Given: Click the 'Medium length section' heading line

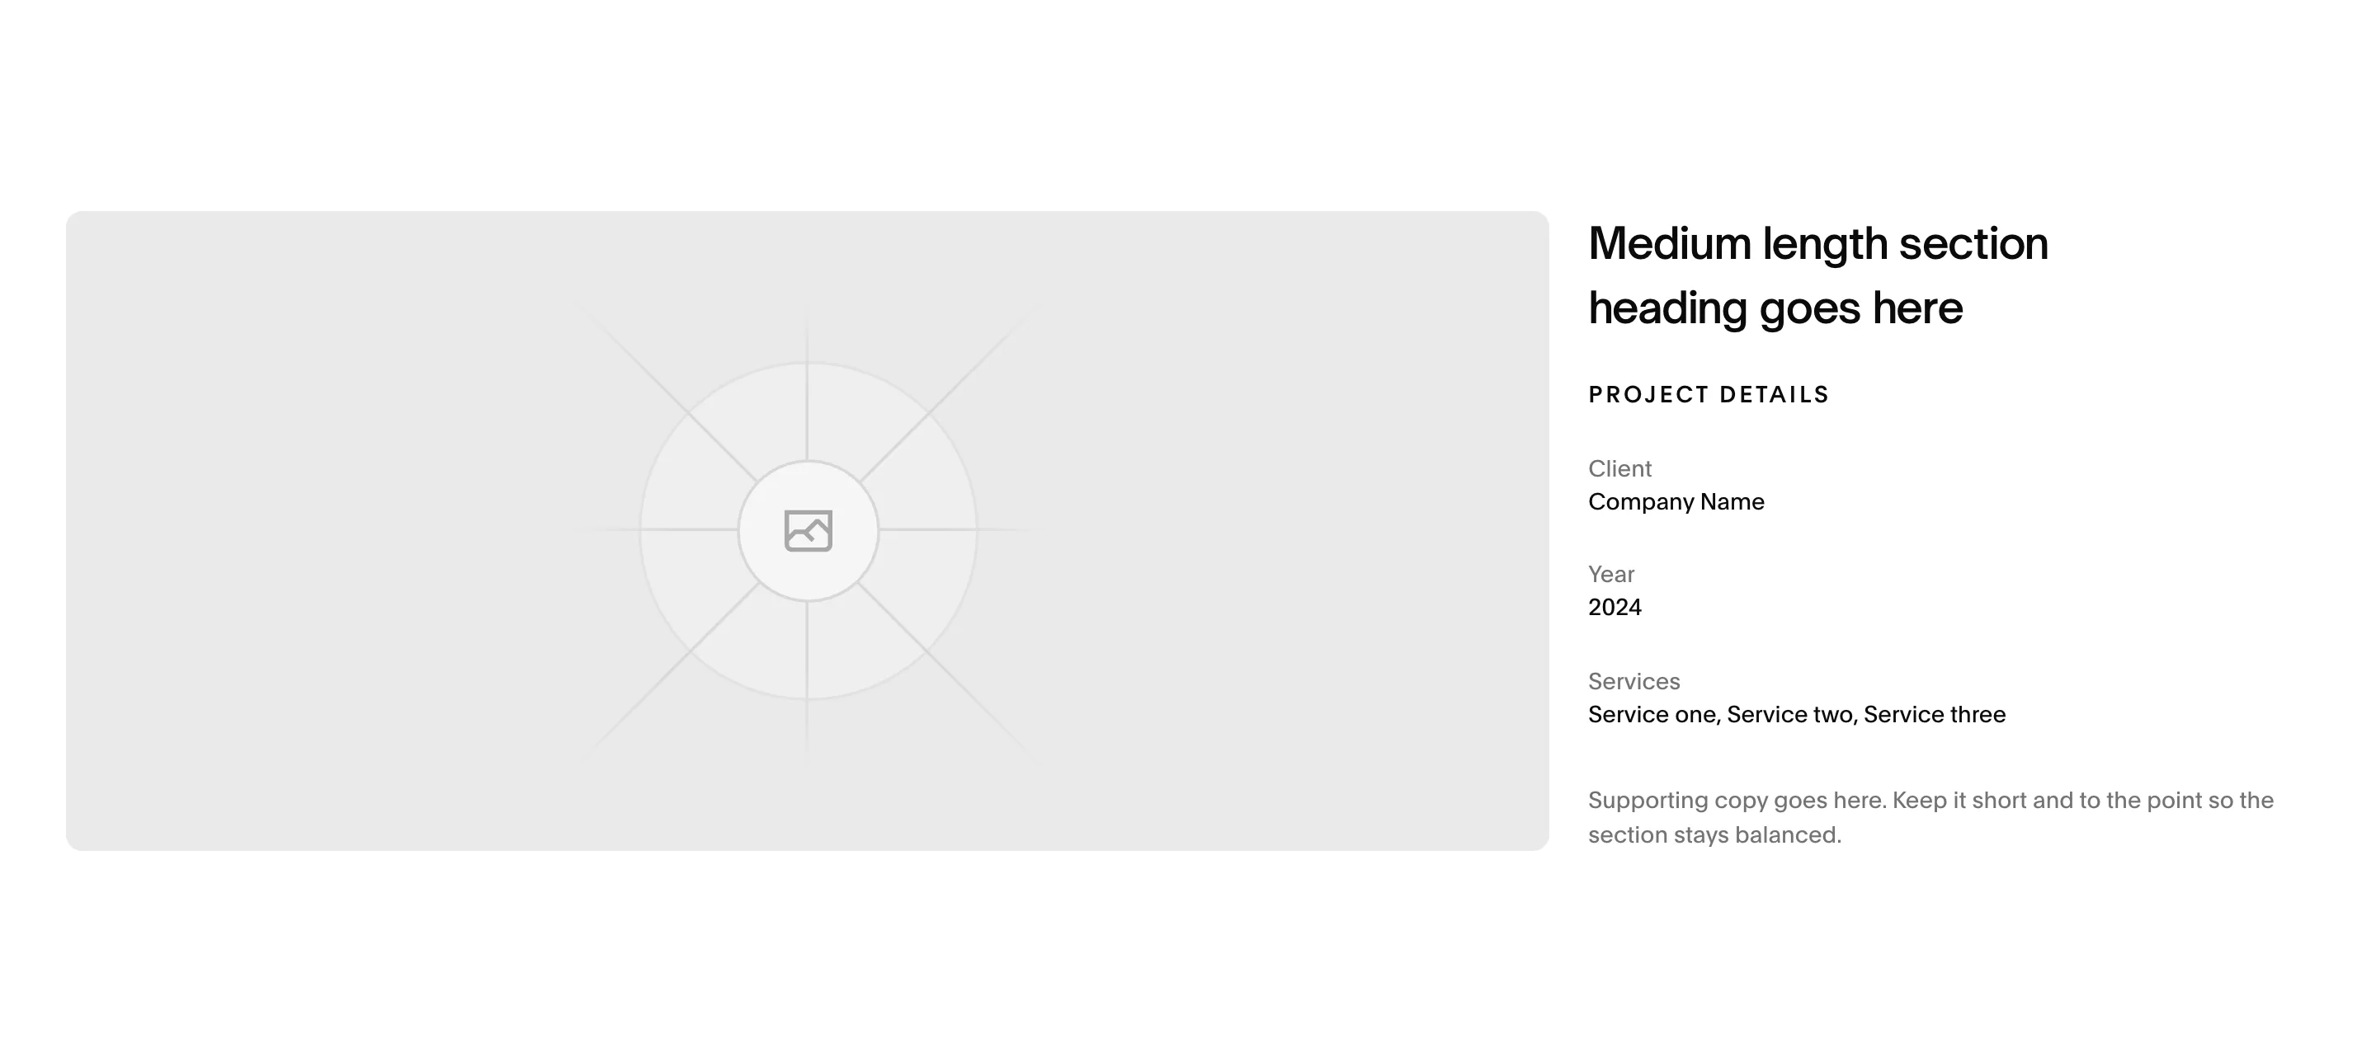Looking at the screenshot, I should pos(1817,244).
